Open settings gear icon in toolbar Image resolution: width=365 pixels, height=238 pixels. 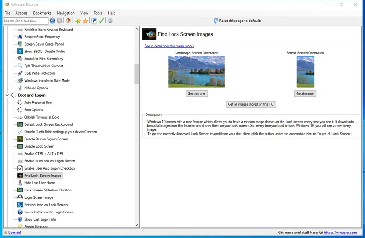click(x=110, y=21)
